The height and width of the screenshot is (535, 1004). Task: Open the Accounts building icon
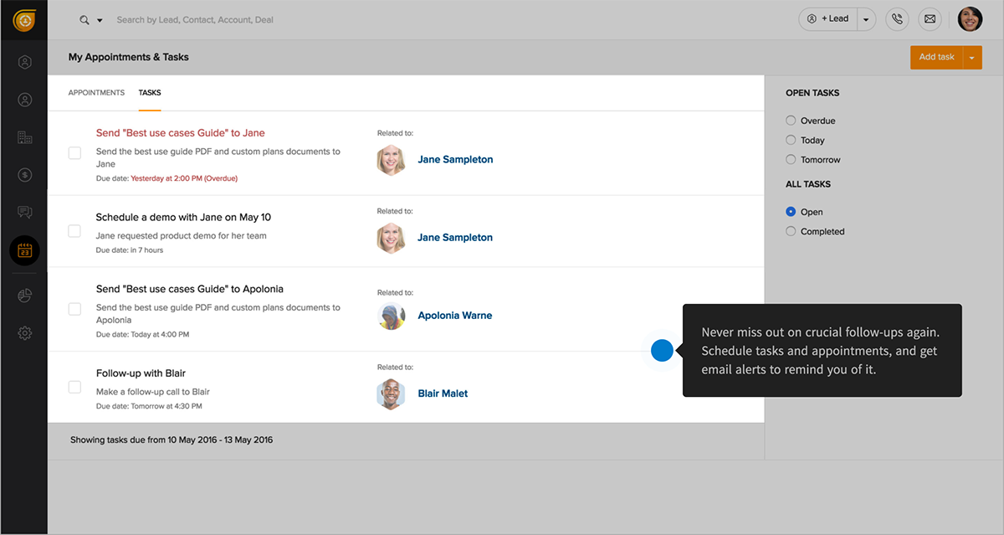click(x=24, y=137)
